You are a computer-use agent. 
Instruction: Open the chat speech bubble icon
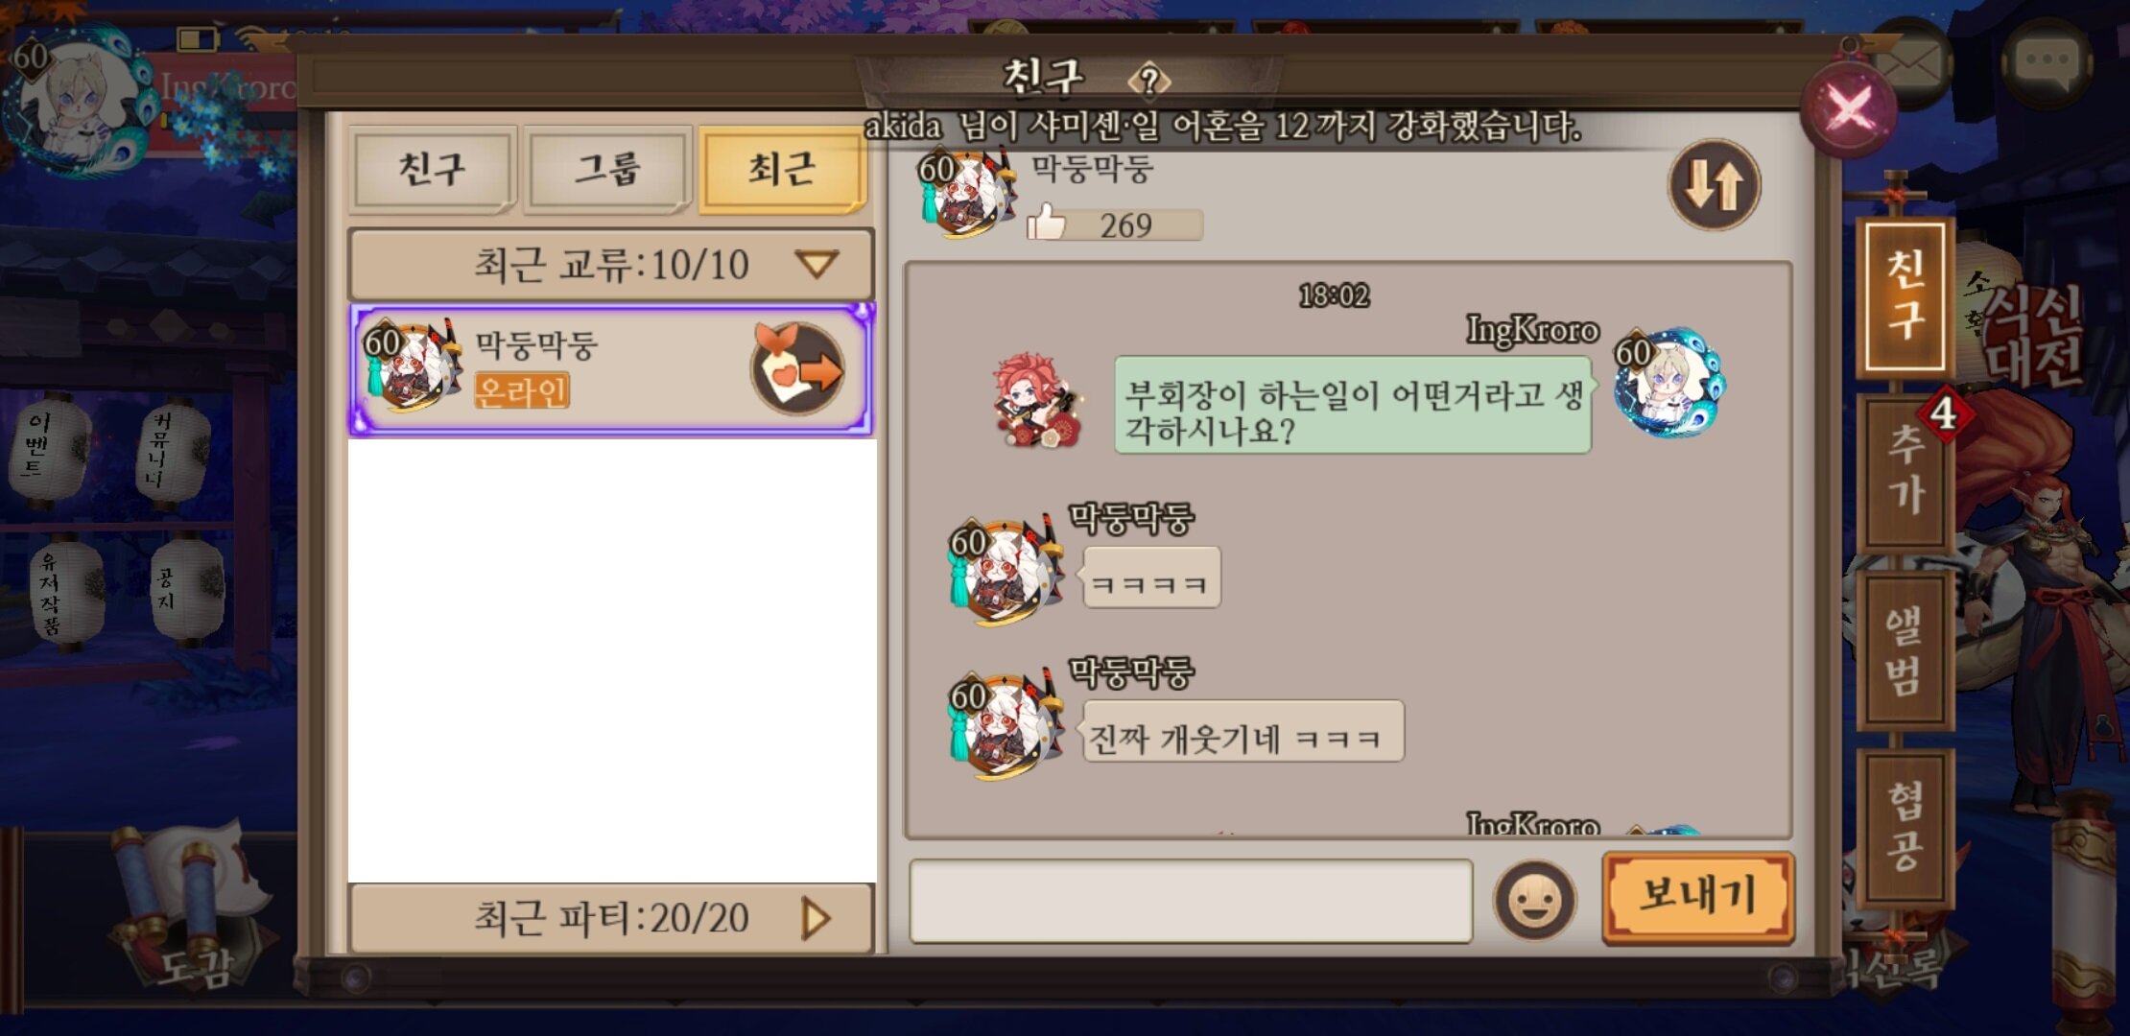2047,61
